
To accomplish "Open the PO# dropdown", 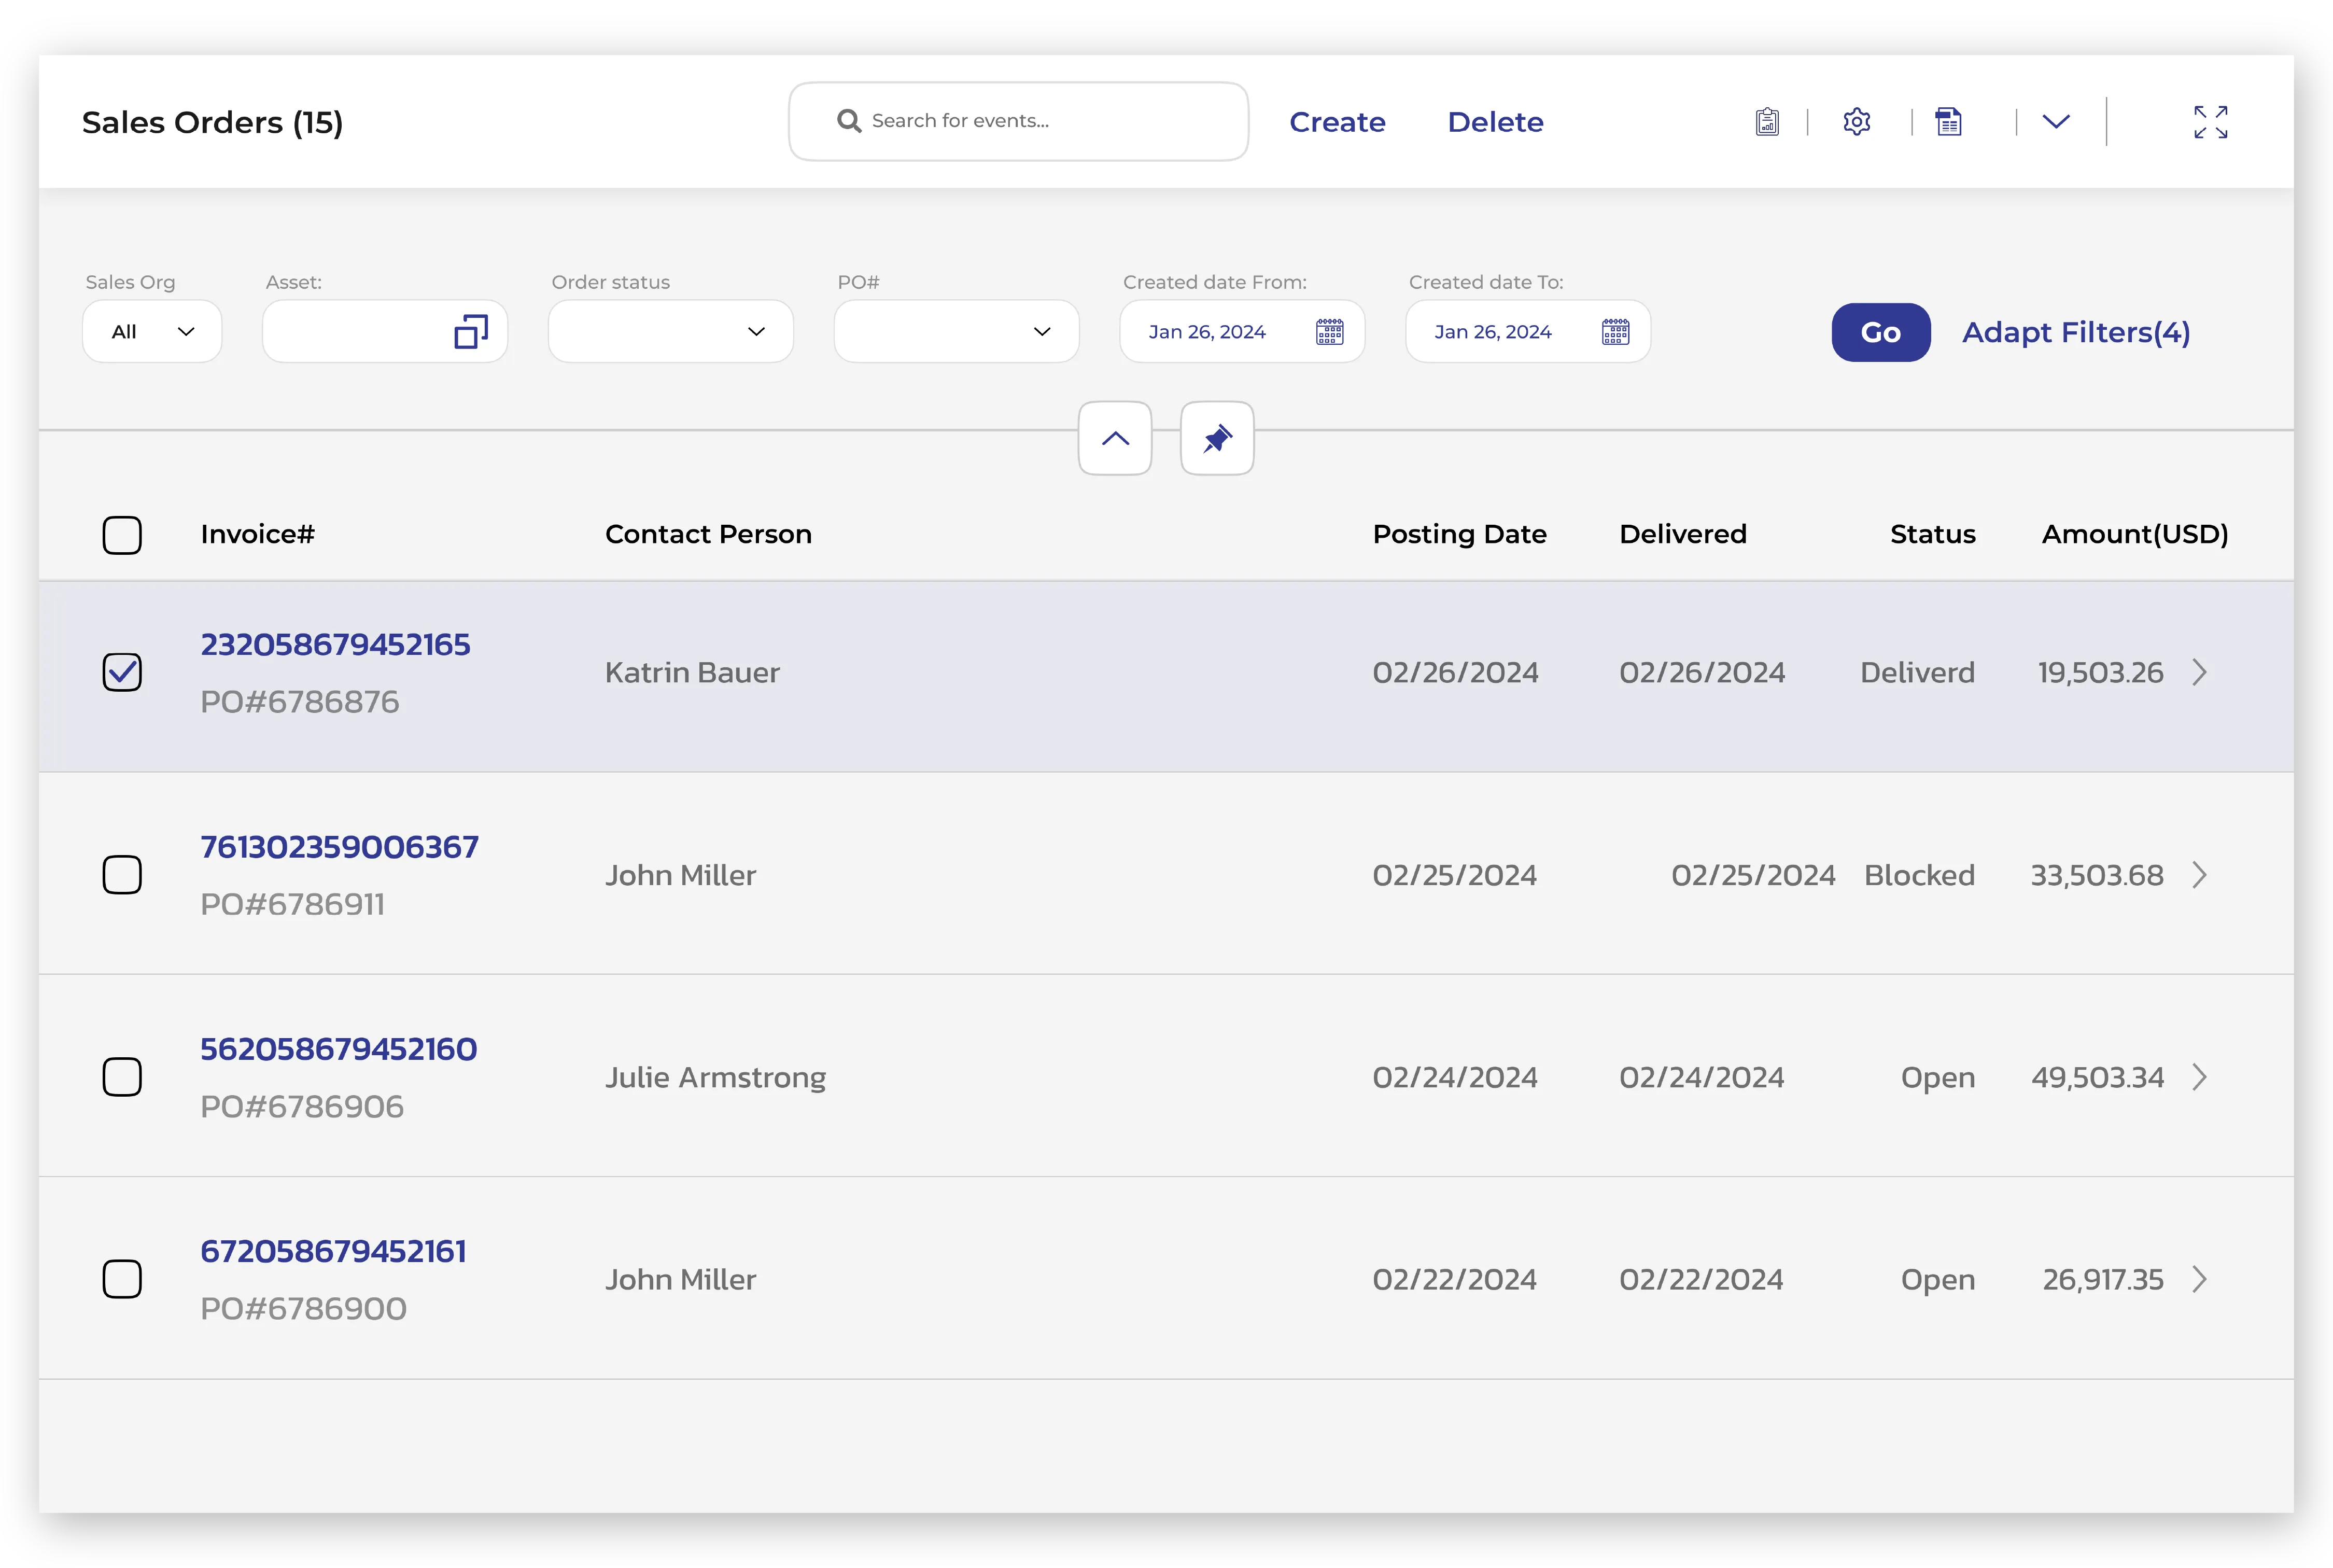I will coord(957,332).
